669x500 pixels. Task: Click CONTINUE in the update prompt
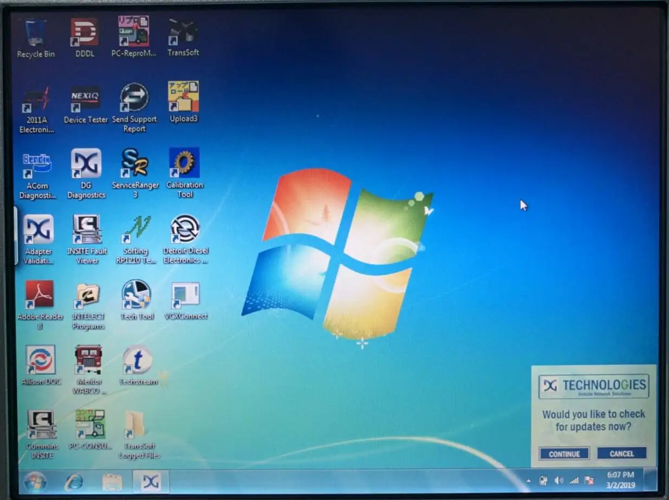(564, 454)
